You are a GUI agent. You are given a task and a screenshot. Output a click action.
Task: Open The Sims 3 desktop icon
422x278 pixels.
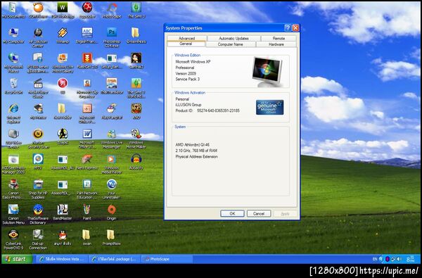[x=136, y=11]
